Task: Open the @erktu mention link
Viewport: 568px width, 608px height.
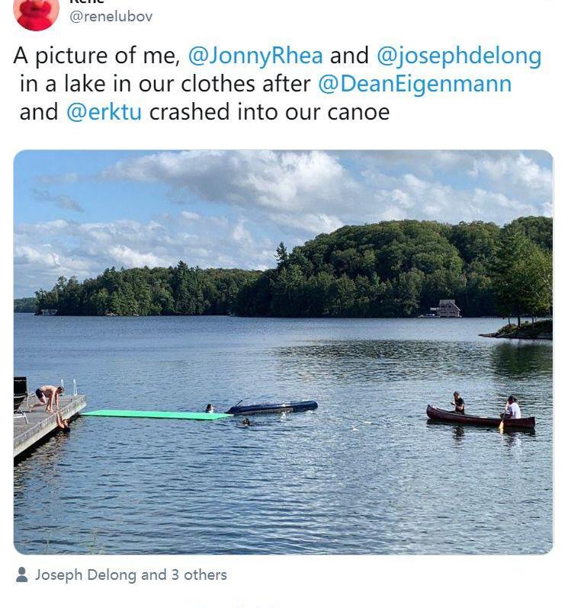Action: click(104, 112)
